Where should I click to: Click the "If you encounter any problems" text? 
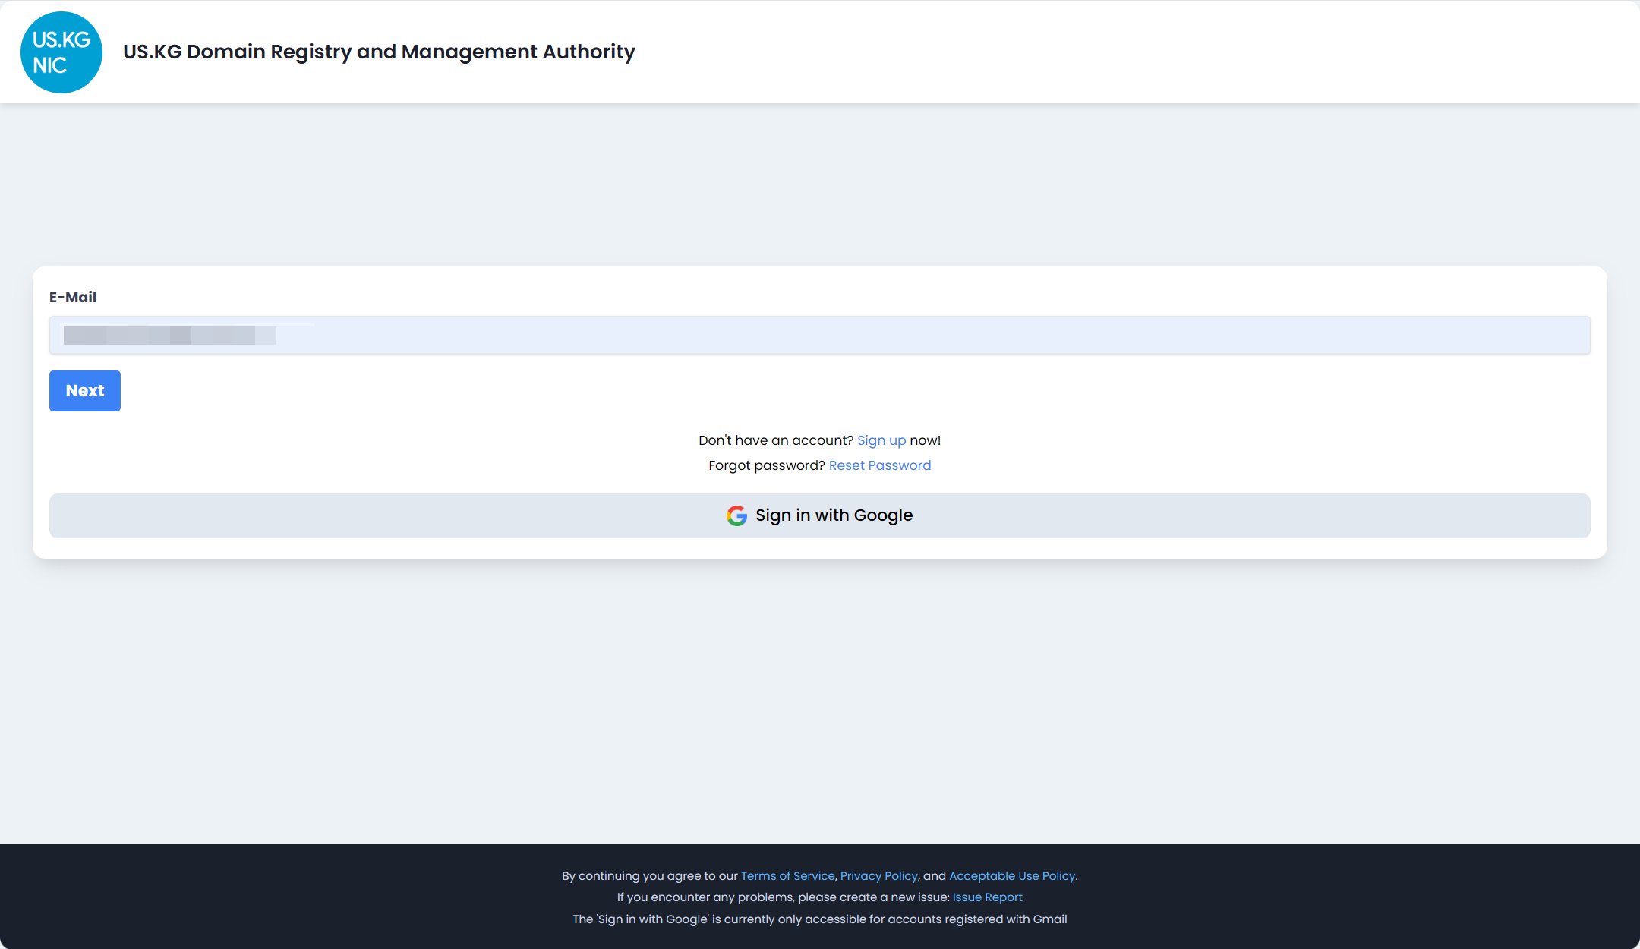click(783, 897)
